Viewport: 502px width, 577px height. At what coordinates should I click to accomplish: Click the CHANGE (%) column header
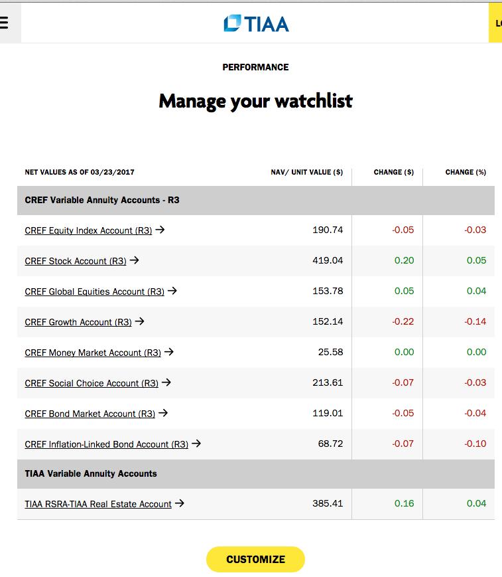tap(466, 172)
